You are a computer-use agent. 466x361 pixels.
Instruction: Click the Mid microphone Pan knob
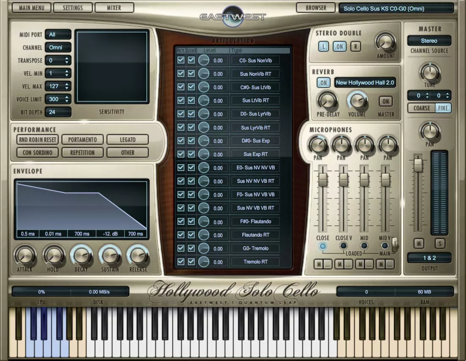tap(365, 145)
